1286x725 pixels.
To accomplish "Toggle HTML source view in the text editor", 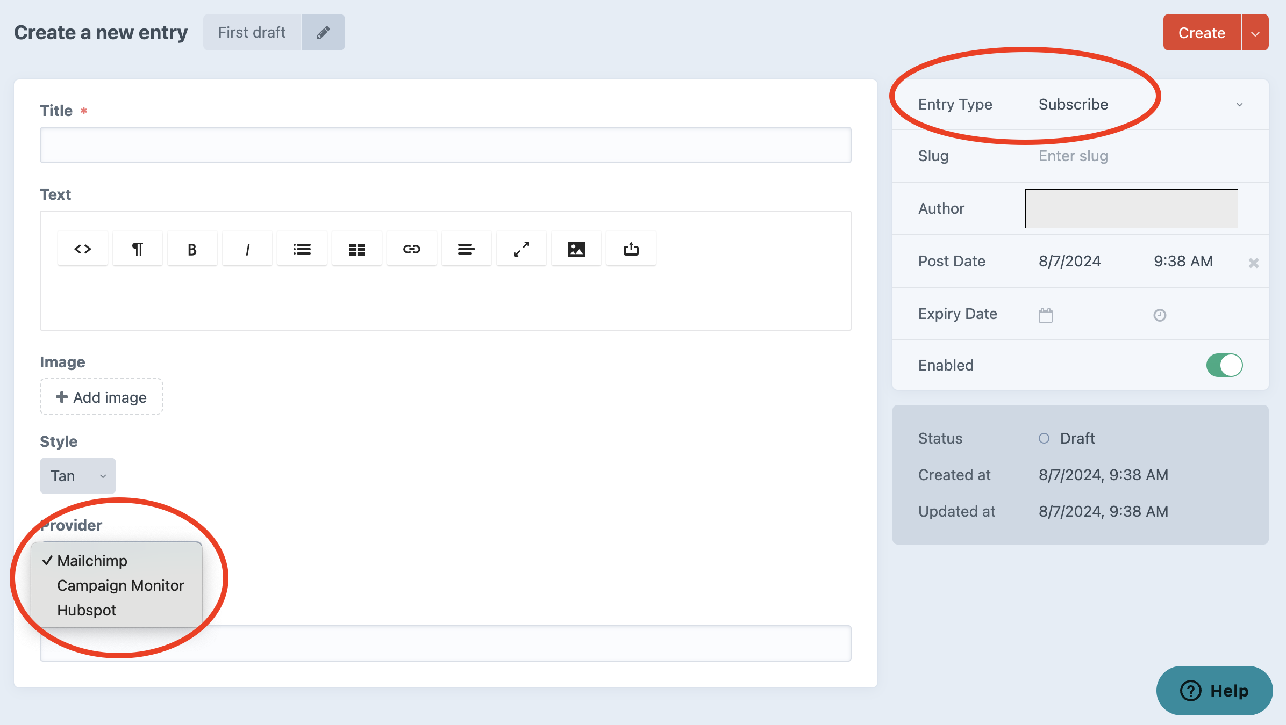I will tap(83, 249).
